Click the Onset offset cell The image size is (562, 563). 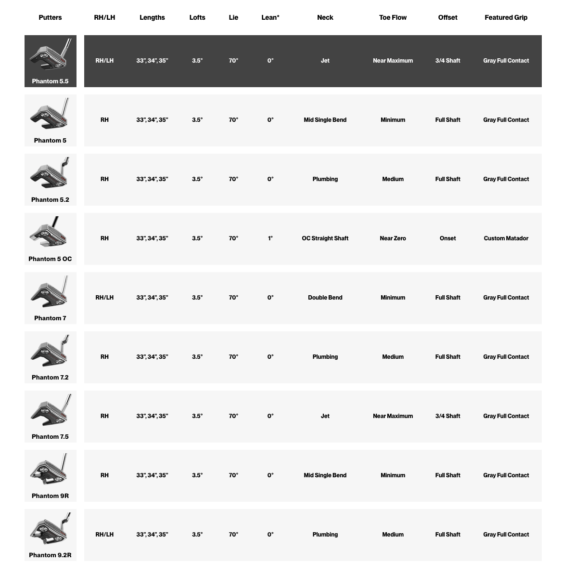447,238
